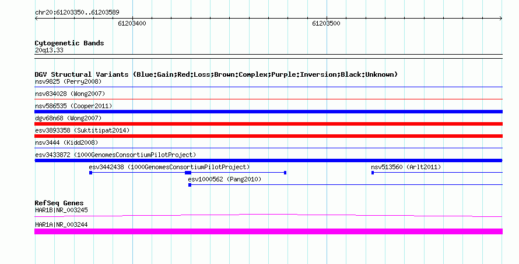Image resolution: width=519 pixels, height=264 pixels.
Task: Select the nsv834028 thin red variant line
Action: point(268,99)
